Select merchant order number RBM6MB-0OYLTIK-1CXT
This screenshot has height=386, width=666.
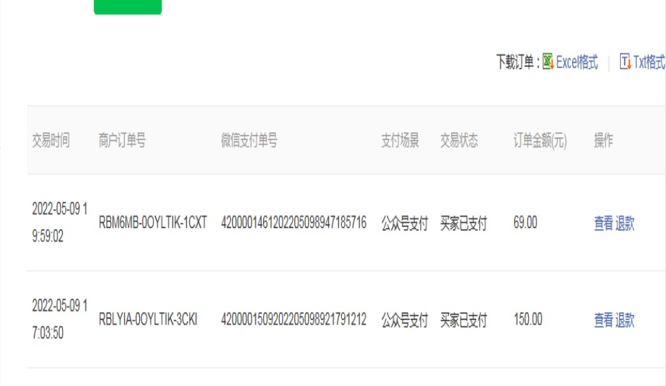153,223
